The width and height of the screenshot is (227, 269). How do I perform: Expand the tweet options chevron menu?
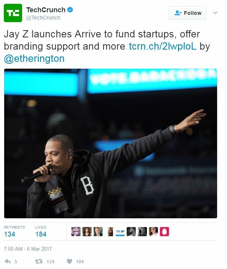point(215,13)
